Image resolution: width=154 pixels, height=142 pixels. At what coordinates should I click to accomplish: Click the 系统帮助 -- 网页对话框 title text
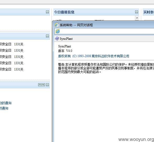76,25
